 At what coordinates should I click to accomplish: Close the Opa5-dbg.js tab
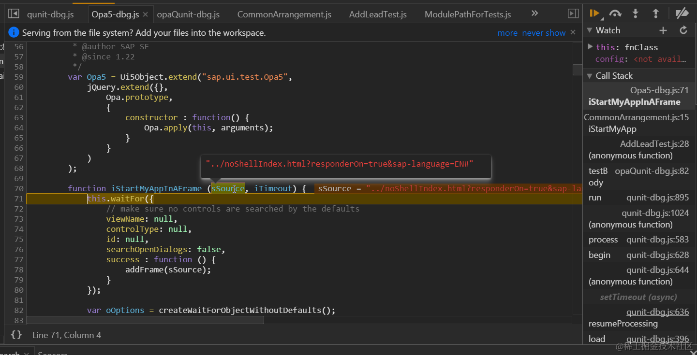pos(145,14)
